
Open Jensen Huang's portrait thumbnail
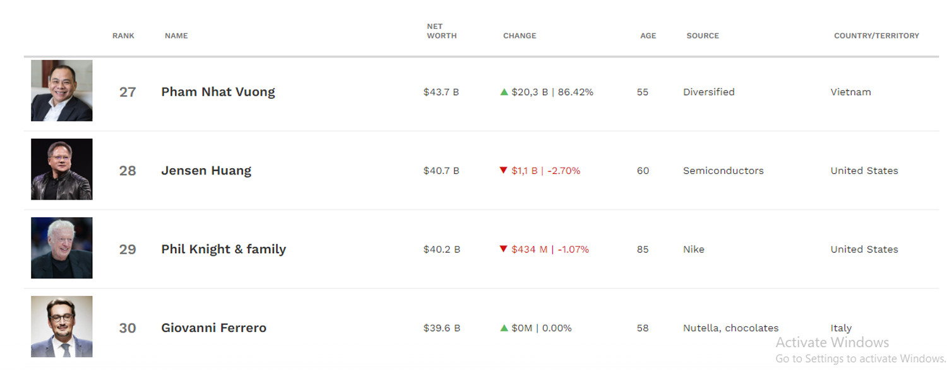coord(62,169)
